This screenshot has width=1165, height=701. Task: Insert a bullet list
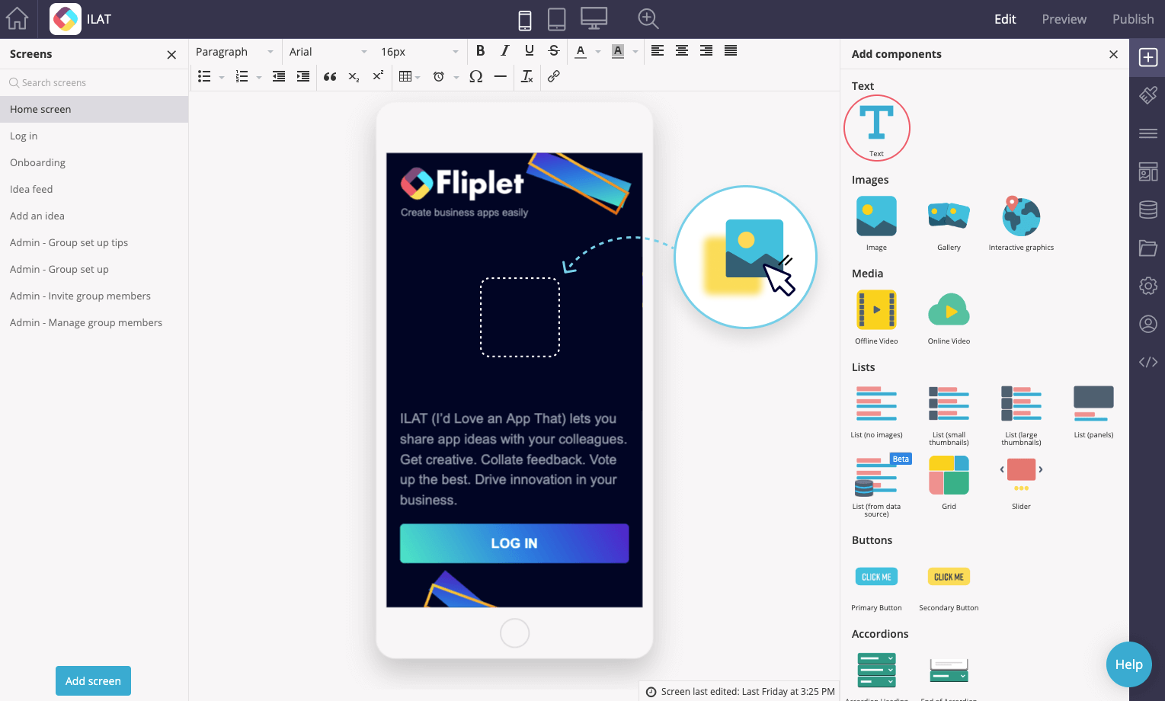204,76
